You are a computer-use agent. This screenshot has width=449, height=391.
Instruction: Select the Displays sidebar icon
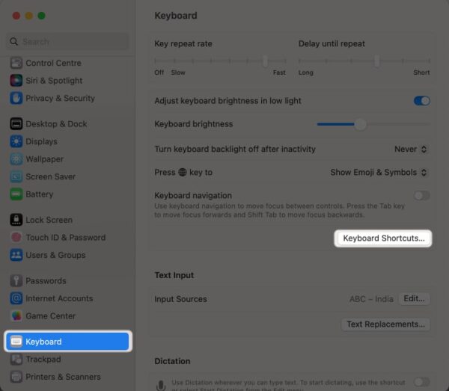tap(16, 141)
